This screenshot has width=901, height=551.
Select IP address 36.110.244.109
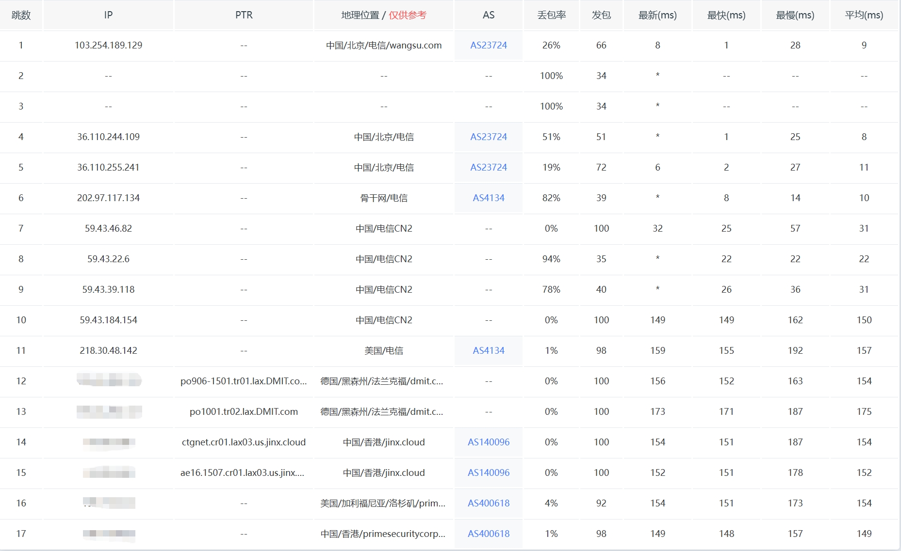(108, 137)
